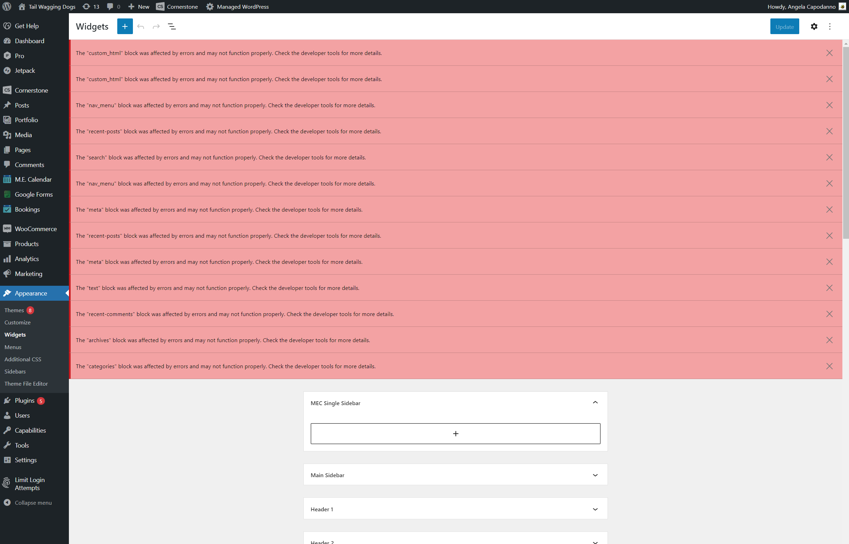Open the Plugins menu
Viewport: 849px width, 544px height.
24,400
